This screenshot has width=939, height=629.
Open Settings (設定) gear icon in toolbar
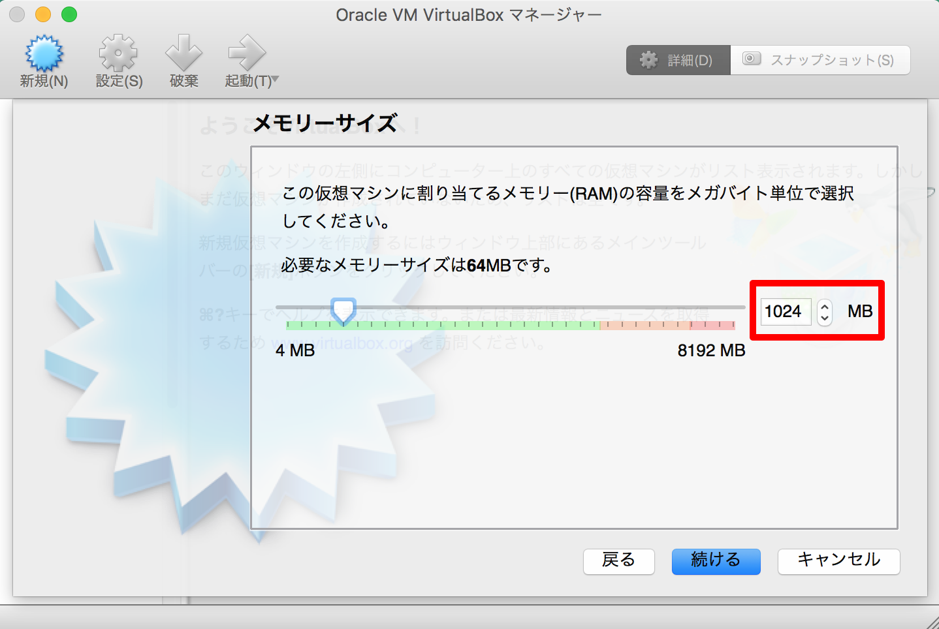[x=118, y=54]
